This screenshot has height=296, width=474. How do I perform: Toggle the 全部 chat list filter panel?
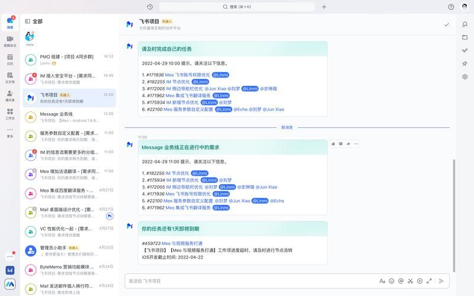[x=27, y=21]
